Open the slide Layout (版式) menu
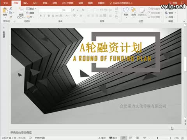Viewport: 187px width, 140px height. tap(31, 9)
